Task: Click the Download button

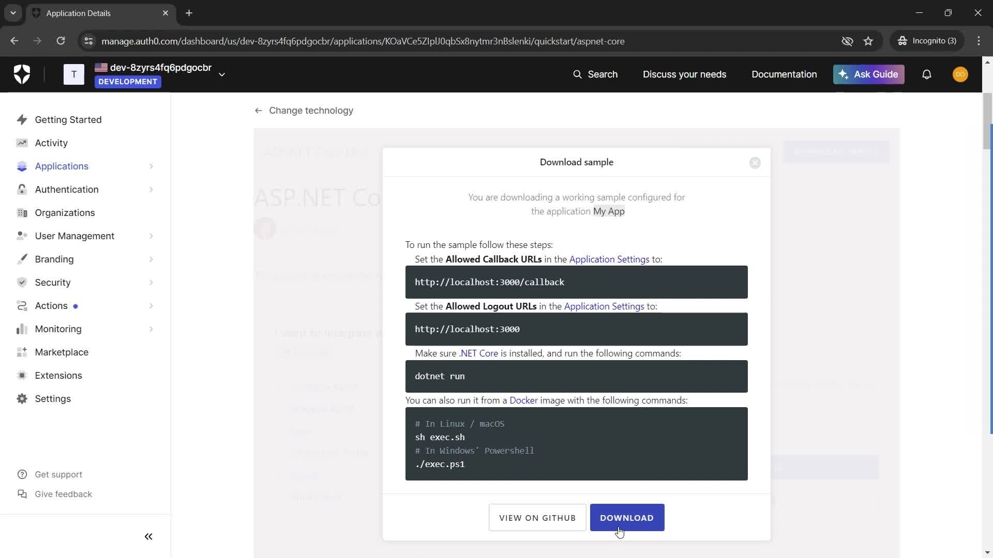Action: (627, 518)
